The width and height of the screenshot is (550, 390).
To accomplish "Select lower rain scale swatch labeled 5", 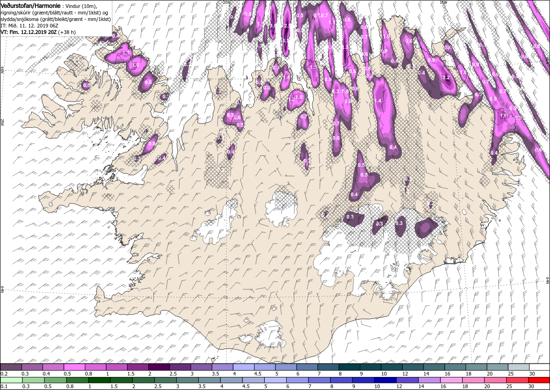I will [275, 380].
